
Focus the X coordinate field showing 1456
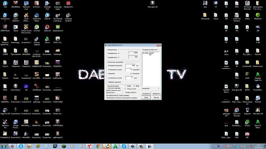click(x=133, y=53)
